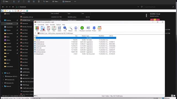Open the View dropdown in Explorer toolbar

(x=56, y=1)
